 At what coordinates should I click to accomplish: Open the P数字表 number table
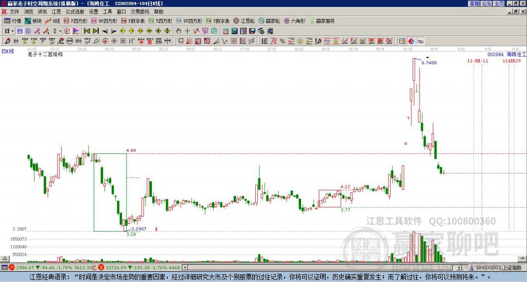click(133, 21)
